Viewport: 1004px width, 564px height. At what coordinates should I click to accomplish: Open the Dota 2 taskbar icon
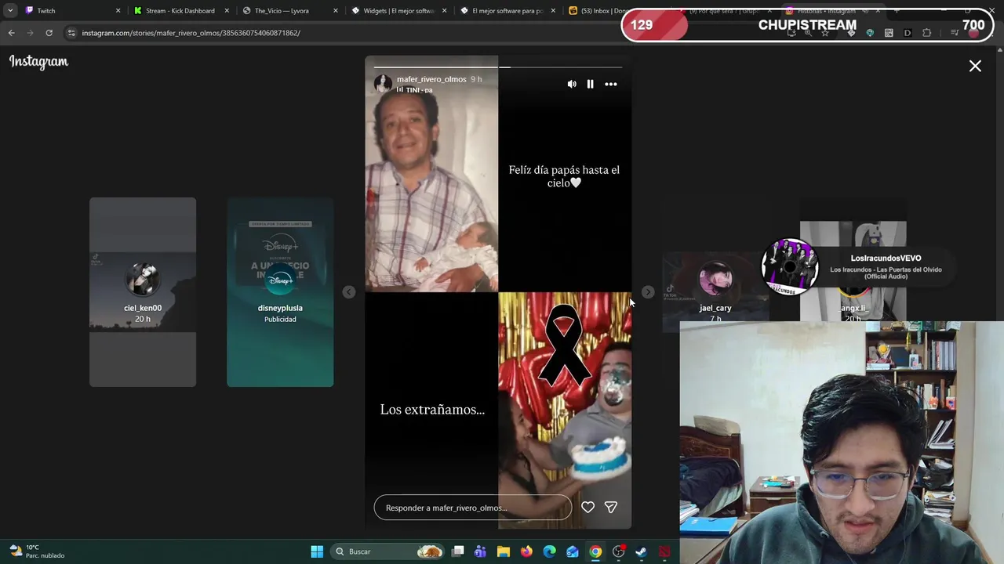pyautogui.click(x=664, y=551)
